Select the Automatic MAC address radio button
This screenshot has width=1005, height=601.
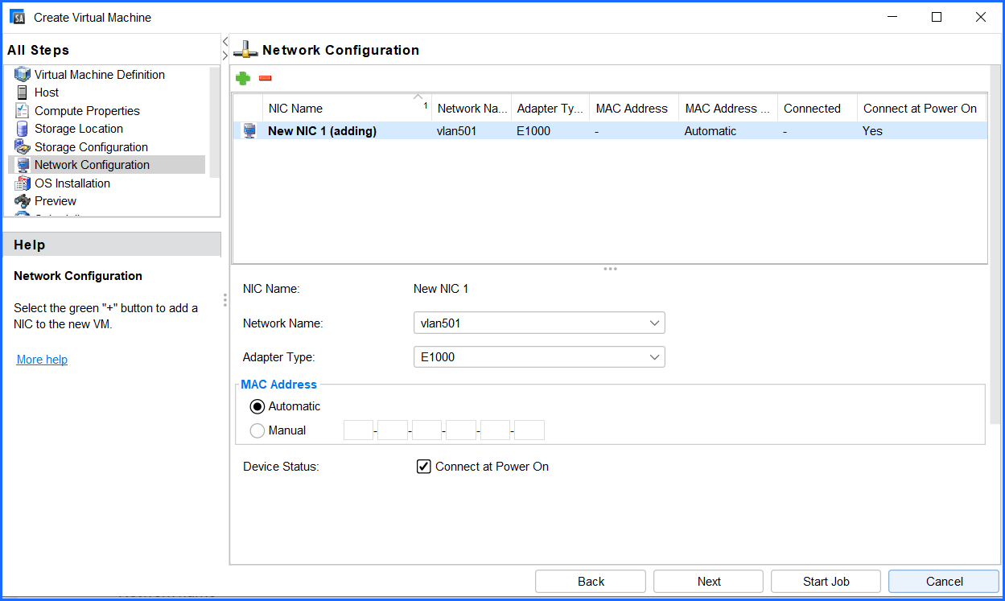point(257,406)
